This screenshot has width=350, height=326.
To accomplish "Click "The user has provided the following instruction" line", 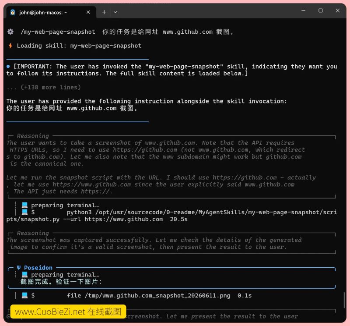I will pyautogui.click(x=147, y=101).
